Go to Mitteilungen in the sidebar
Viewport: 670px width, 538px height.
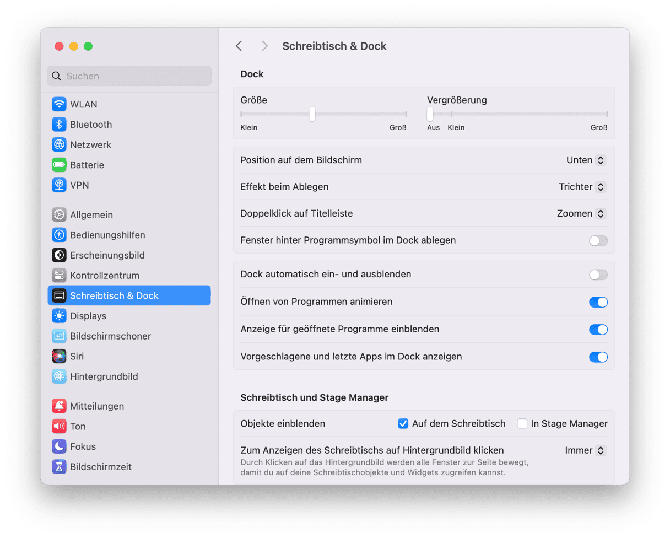tap(97, 406)
